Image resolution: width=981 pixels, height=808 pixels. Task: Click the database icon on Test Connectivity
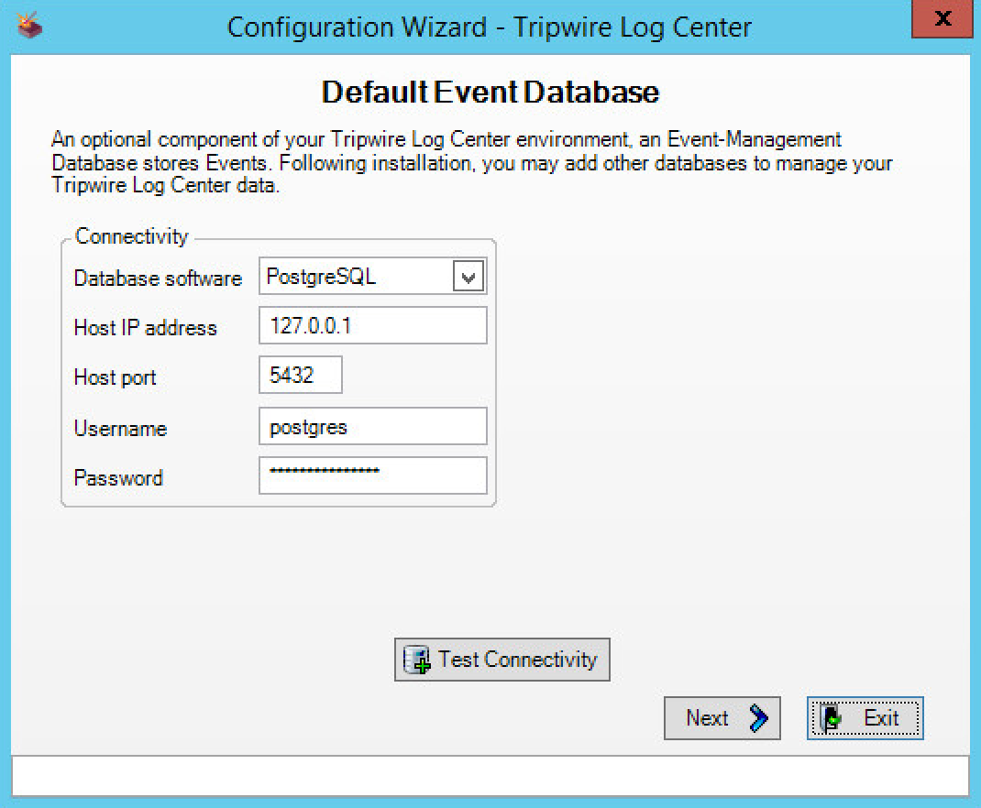[417, 660]
